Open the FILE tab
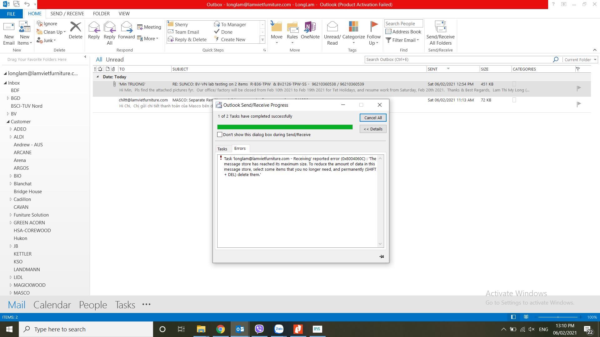This screenshot has width=600, height=337. coord(11,14)
